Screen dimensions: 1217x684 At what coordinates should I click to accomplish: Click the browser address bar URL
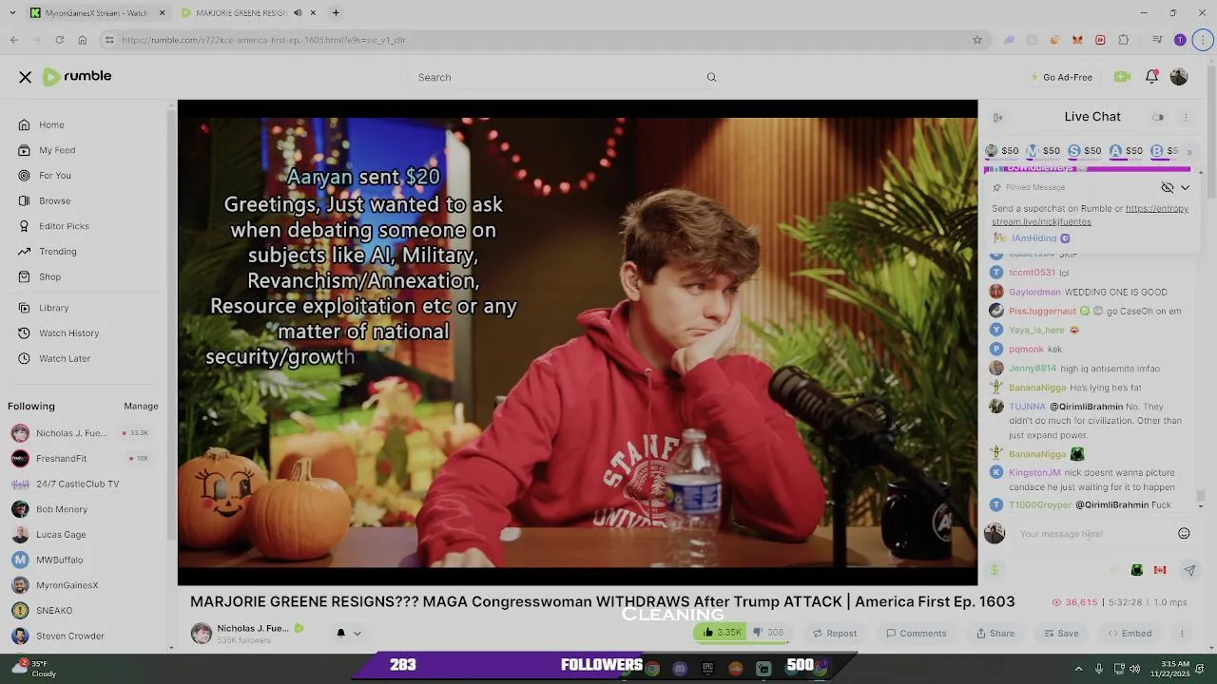(x=262, y=40)
